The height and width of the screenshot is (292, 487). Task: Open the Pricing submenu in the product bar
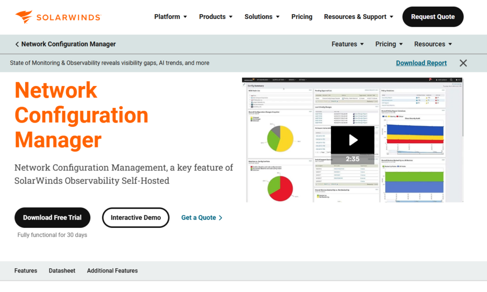389,44
